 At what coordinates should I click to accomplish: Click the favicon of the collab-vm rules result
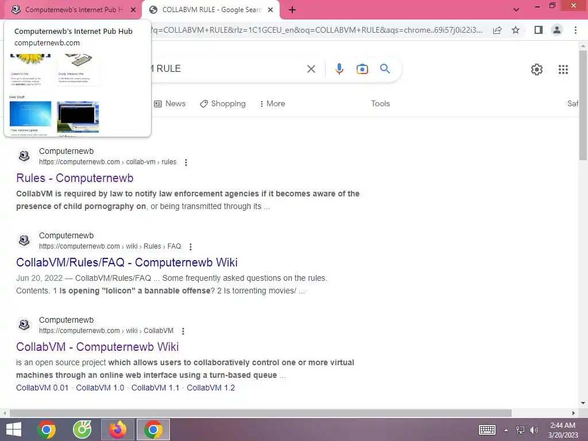[24, 156]
